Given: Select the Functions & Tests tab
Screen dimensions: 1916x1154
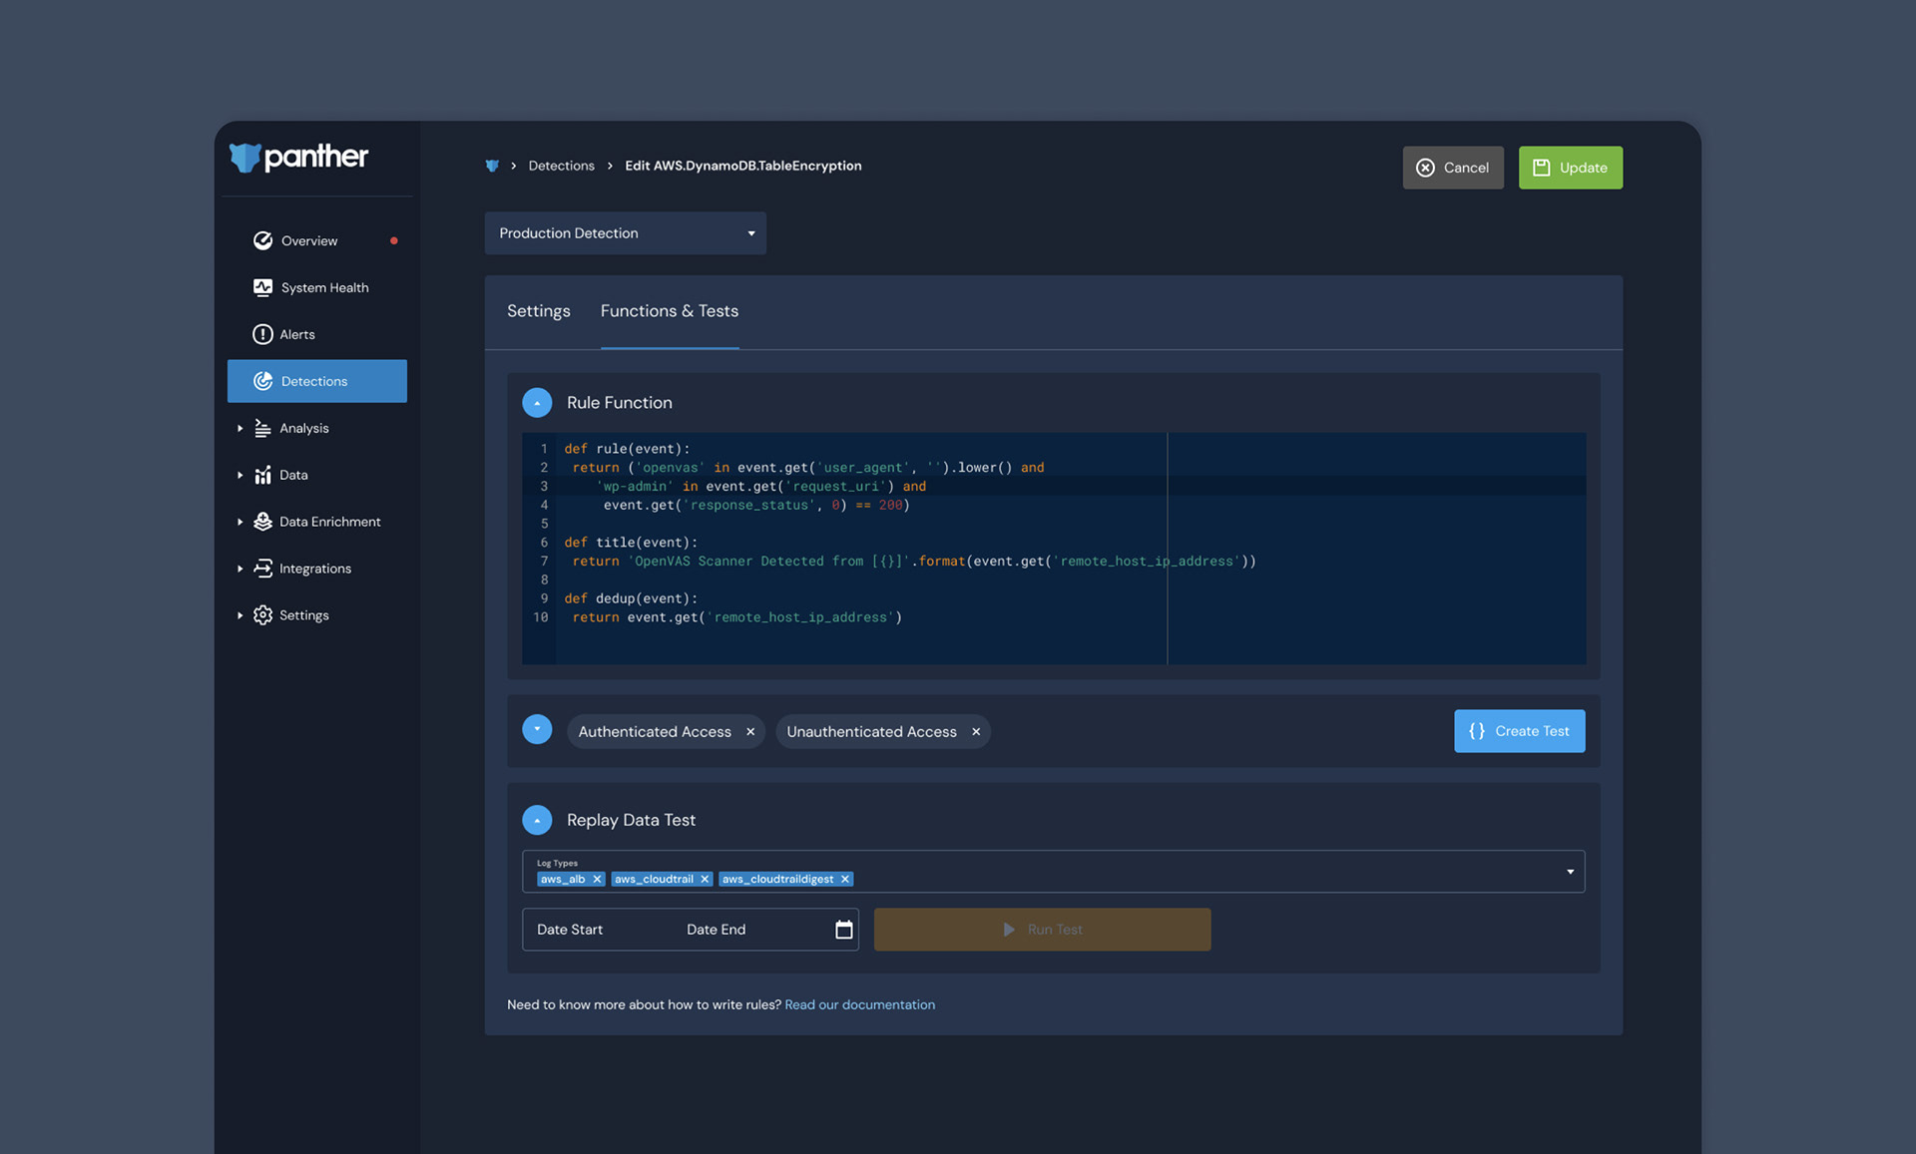Looking at the screenshot, I should (669, 311).
